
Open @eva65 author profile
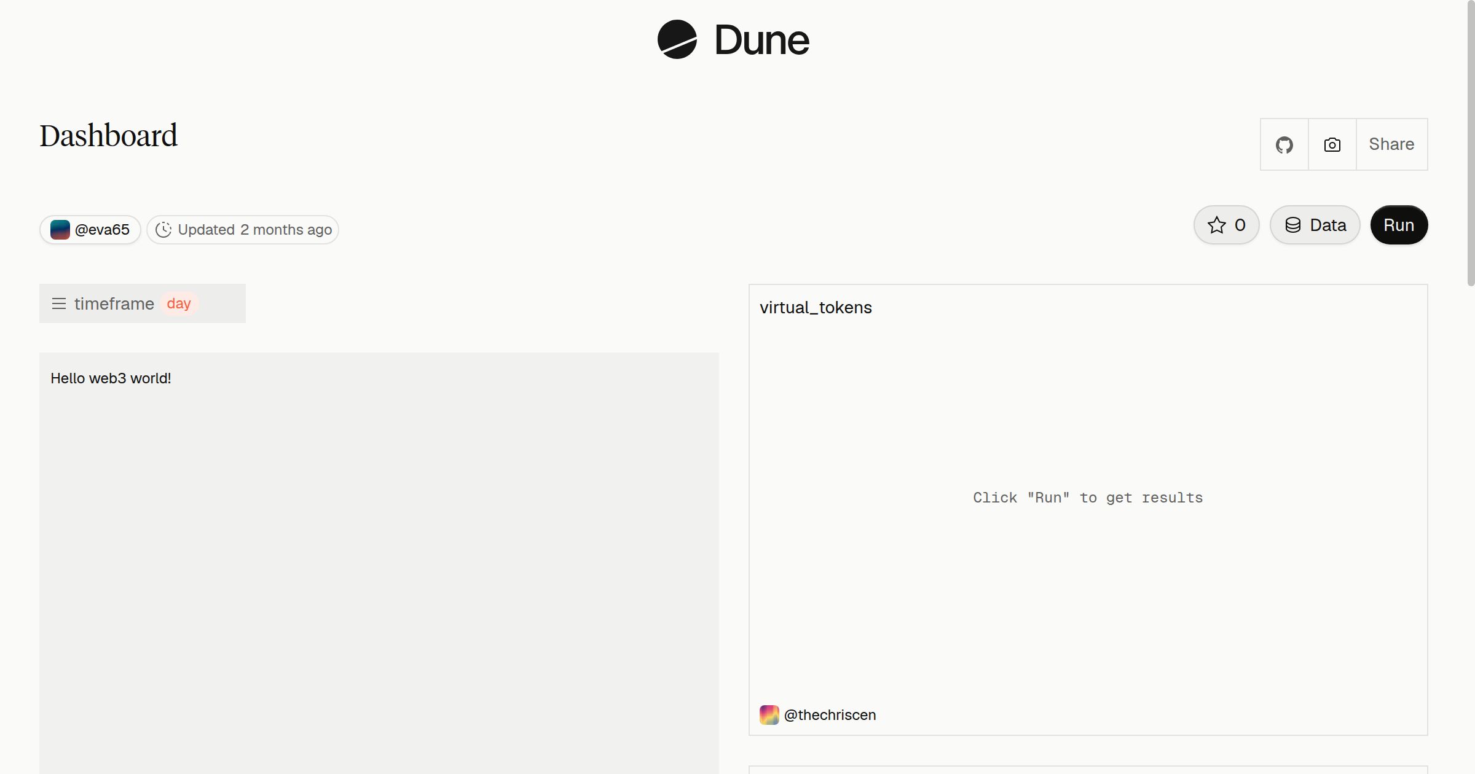point(90,230)
